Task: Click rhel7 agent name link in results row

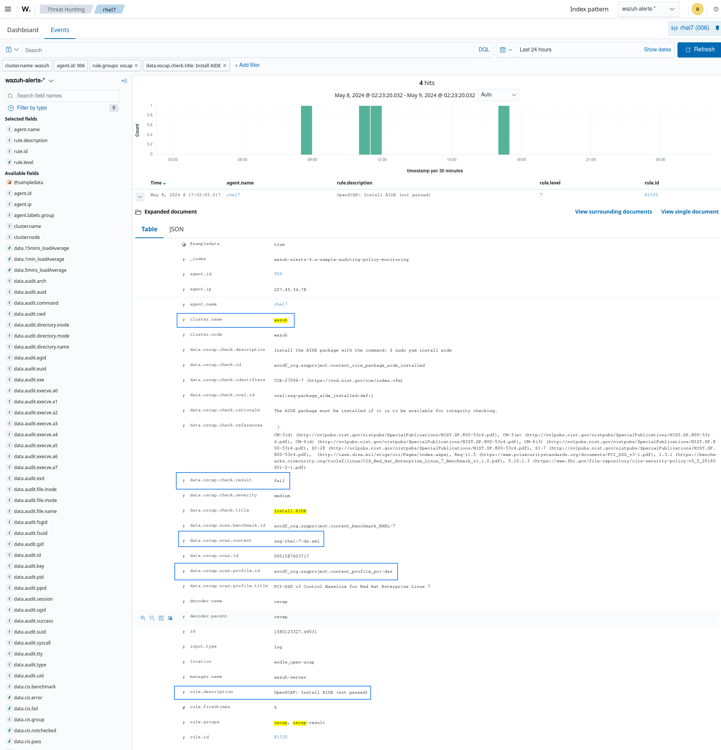Action: tap(233, 195)
